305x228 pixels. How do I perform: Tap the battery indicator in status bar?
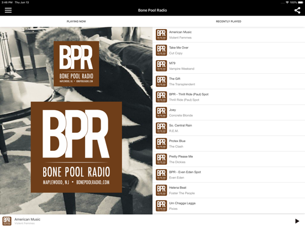point(300,2)
